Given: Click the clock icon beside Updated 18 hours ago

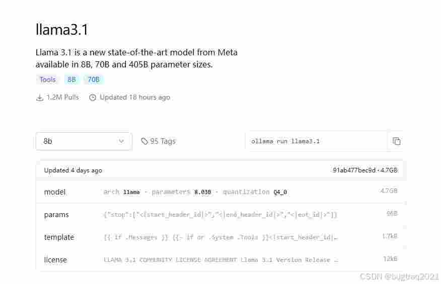Looking at the screenshot, I should point(93,98).
